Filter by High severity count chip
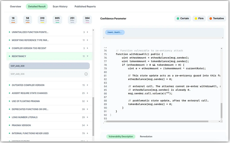This screenshot has width=230, height=143. tap(28, 19)
